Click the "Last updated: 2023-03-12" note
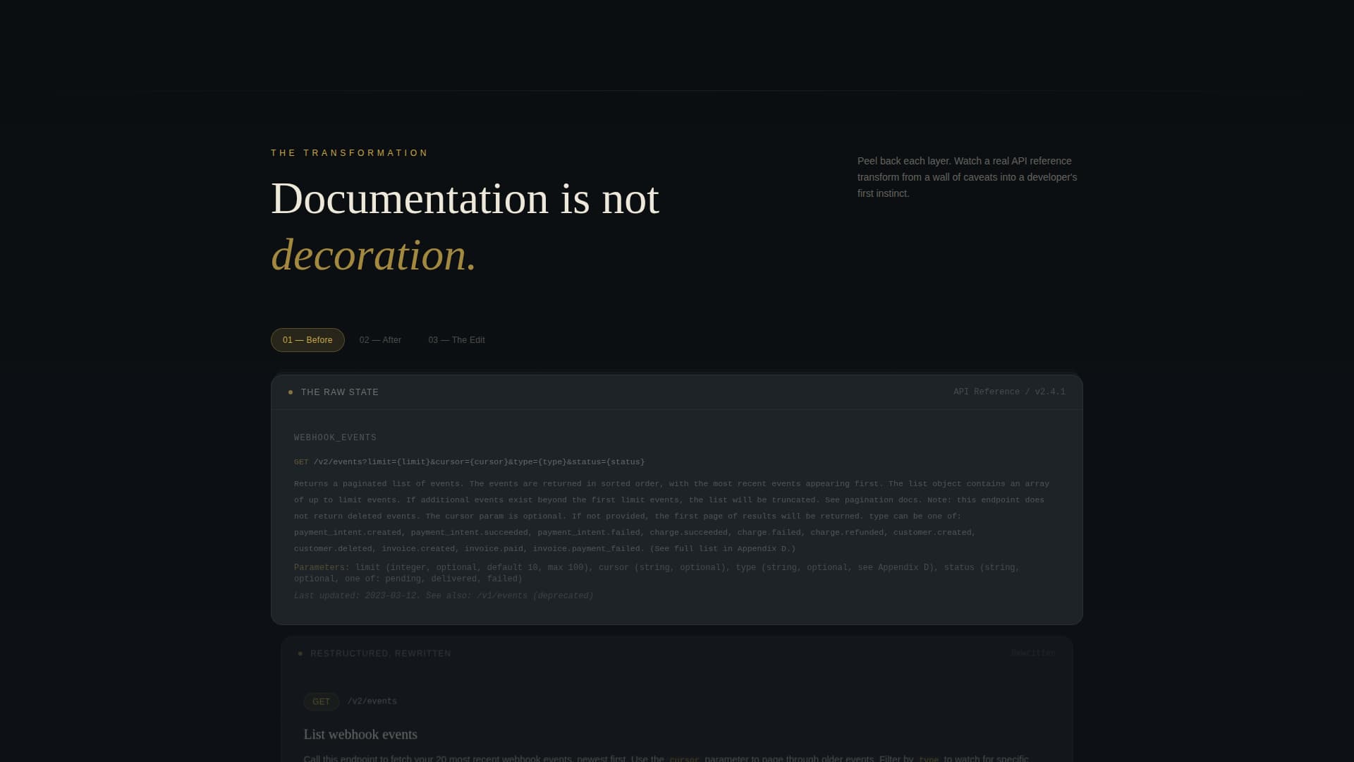This screenshot has width=1354, height=762. (444, 596)
